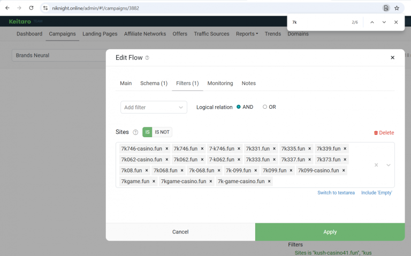Remove the 7k331.fun site tag
Viewport: 411px width, 256px height.
(274, 149)
